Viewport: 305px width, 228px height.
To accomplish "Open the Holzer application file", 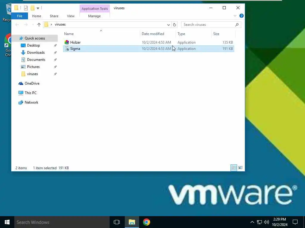I will click(149, 42).
